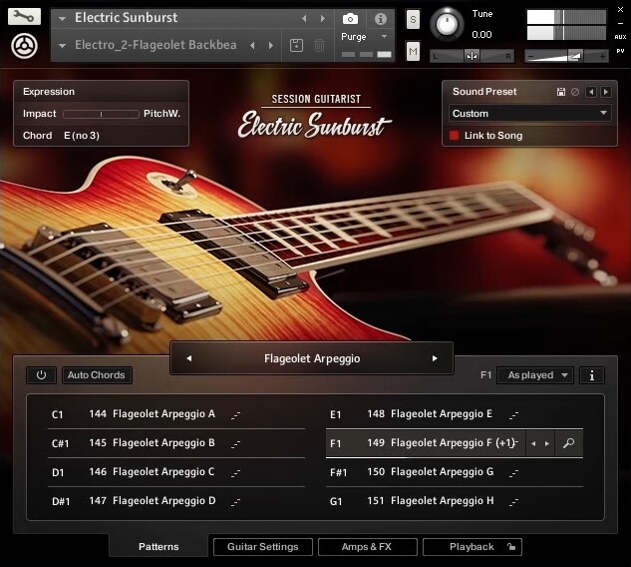The image size is (631, 567).
Task: Select previous pattern for F1 slot
Action: coord(533,443)
